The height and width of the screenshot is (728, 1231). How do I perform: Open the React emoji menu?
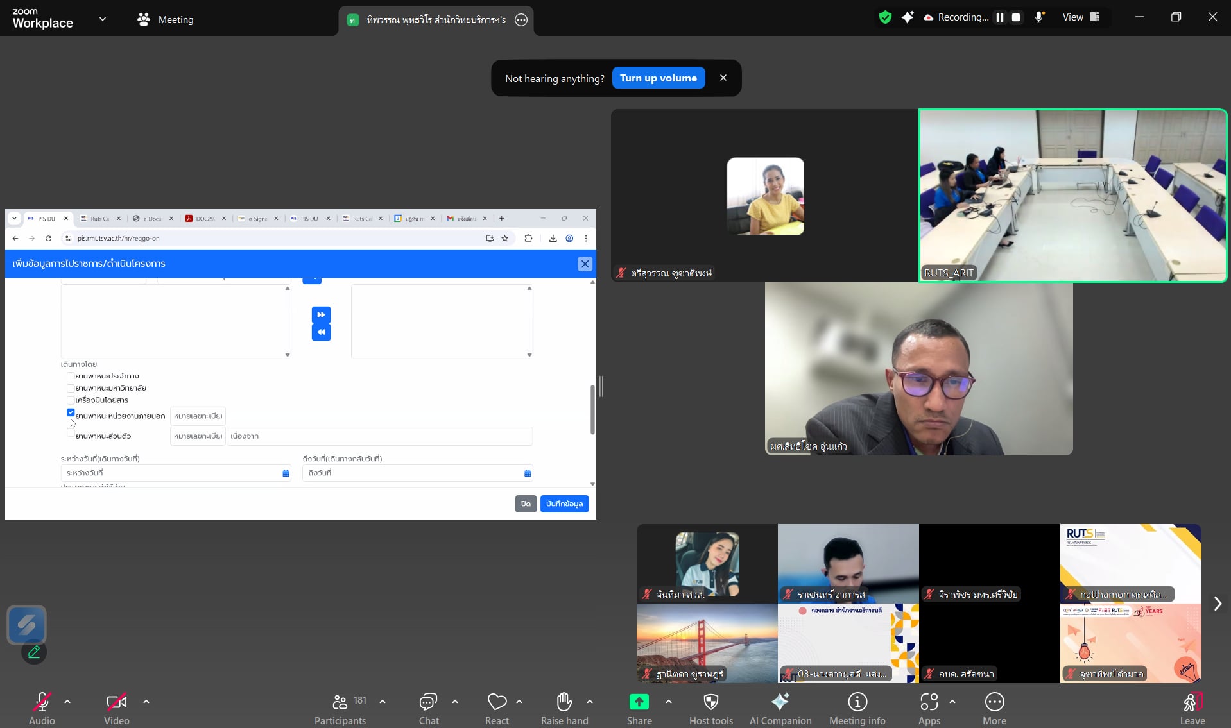click(x=497, y=707)
